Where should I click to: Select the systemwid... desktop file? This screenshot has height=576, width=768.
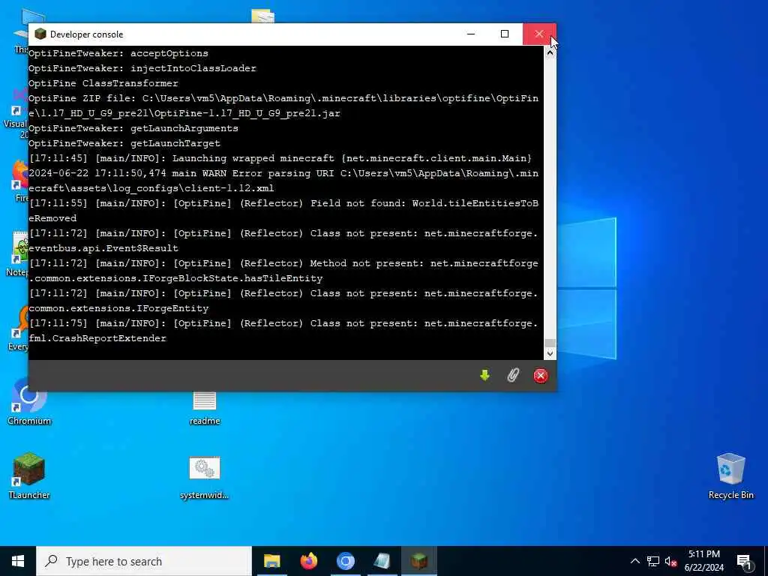pos(204,478)
